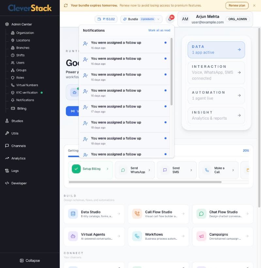The width and height of the screenshot is (261, 268).
Task: Open the Send WhatsApp step
Action: (x=135, y=170)
